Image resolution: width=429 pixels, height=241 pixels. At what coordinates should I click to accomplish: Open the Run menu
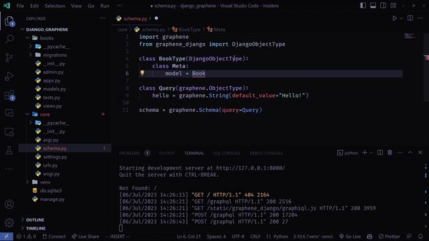coord(105,6)
